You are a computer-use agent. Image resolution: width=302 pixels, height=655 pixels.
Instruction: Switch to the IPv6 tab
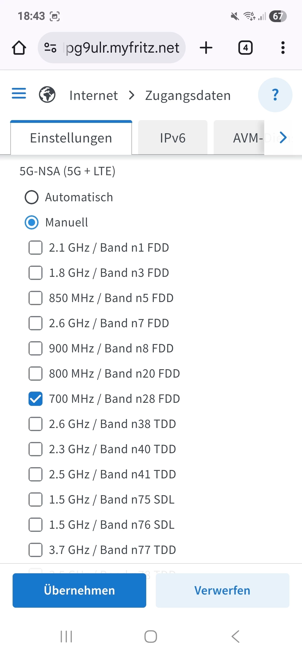[x=173, y=138]
